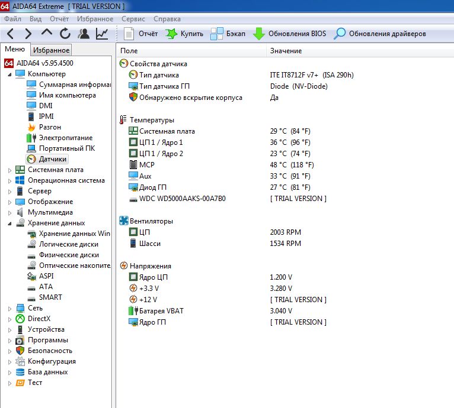Click the battery icon next to Электропитание
Viewport: 454px width, 408px height.
point(31,138)
